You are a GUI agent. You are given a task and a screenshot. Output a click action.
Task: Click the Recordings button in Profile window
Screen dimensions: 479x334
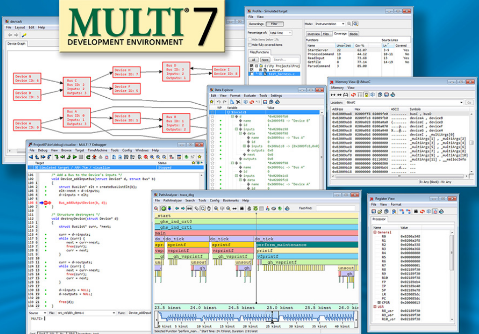click(x=256, y=24)
